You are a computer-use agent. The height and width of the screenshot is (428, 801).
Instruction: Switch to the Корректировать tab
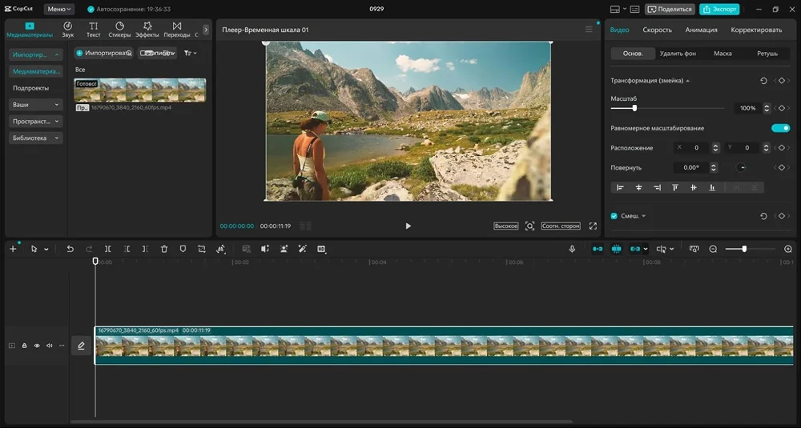pos(756,30)
